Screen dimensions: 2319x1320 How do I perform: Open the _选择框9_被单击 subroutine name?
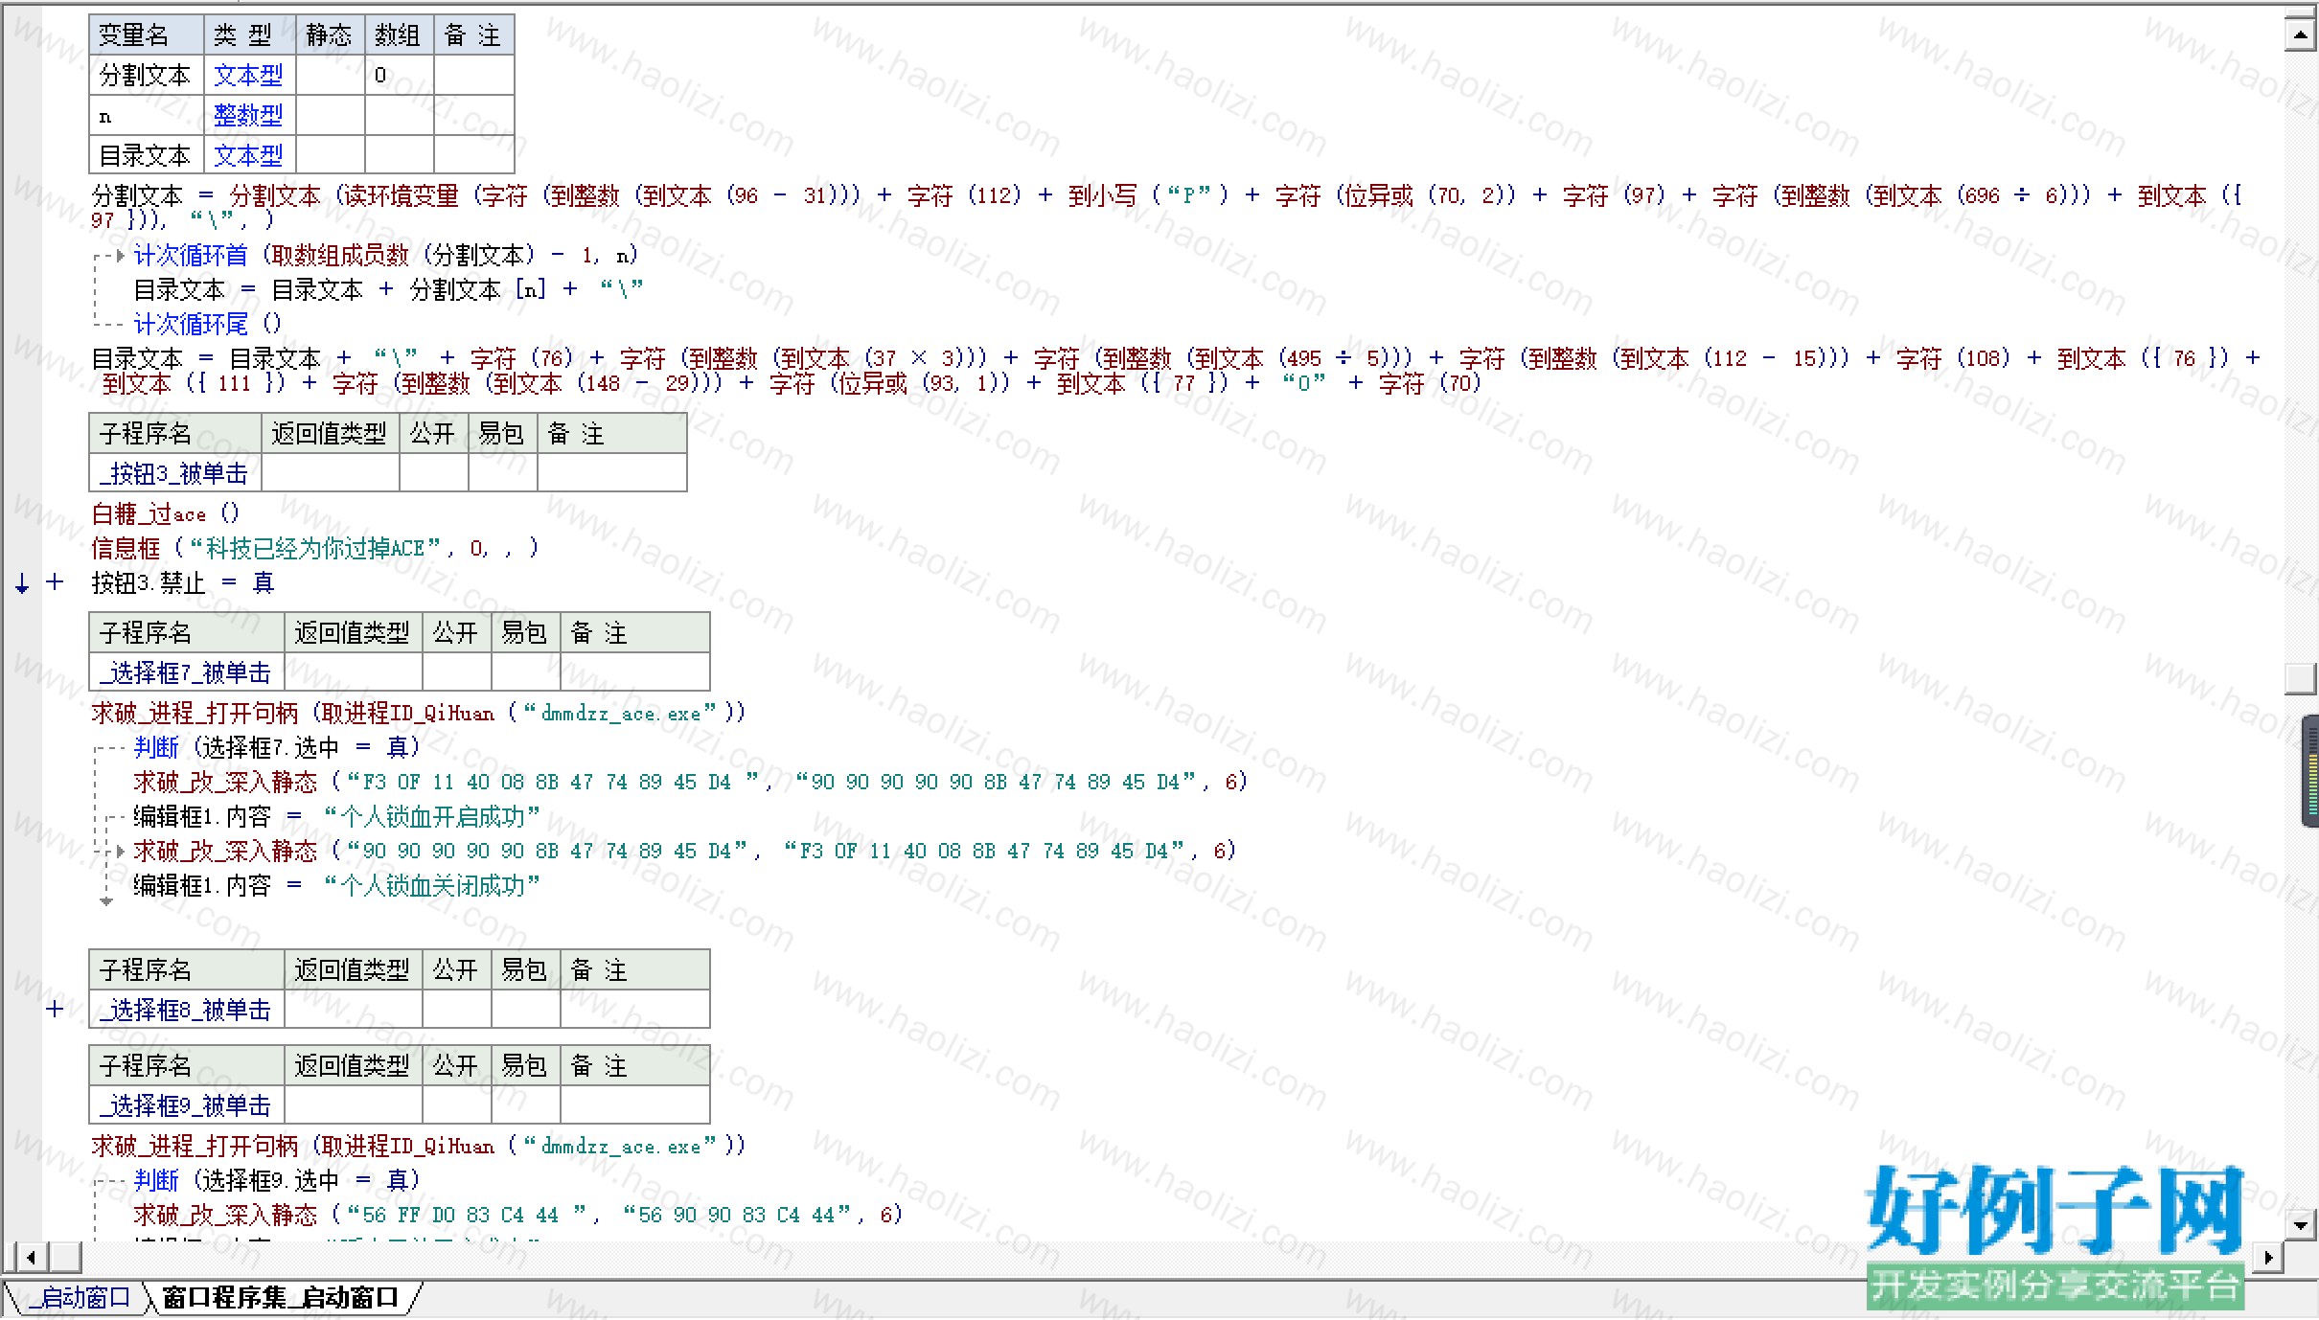tap(185, 1105)
